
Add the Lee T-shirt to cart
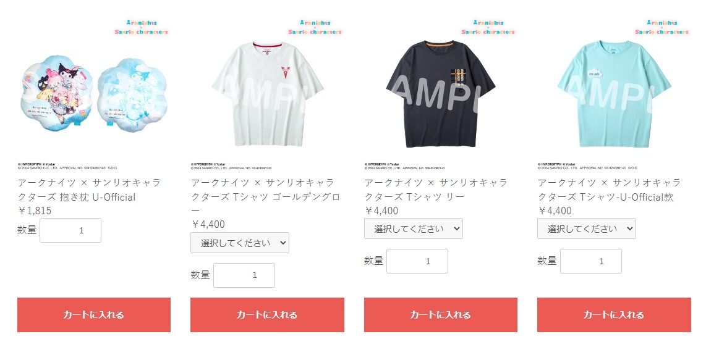tap(440, 315)
